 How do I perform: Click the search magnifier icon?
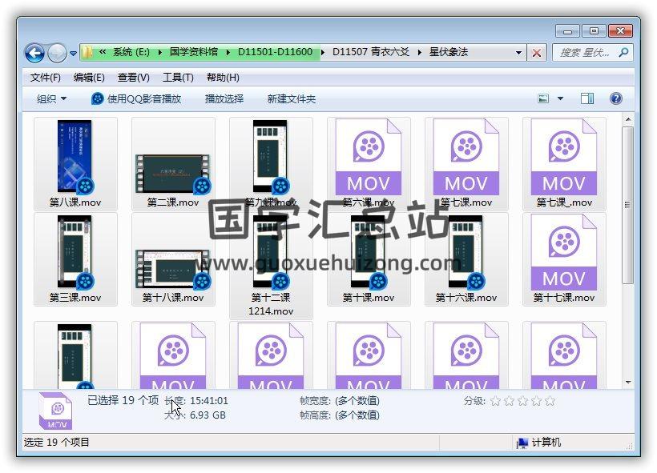623,53
